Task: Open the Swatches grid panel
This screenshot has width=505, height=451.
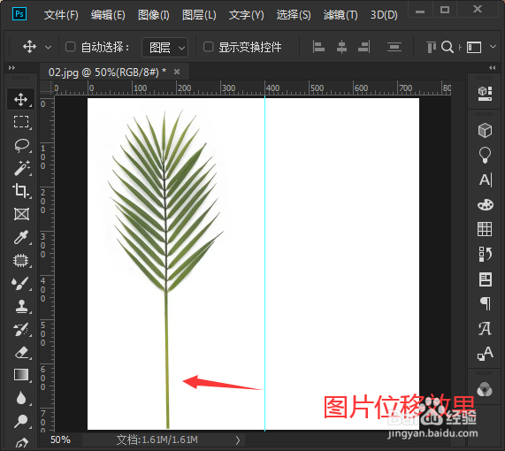Action: point(485,229)
